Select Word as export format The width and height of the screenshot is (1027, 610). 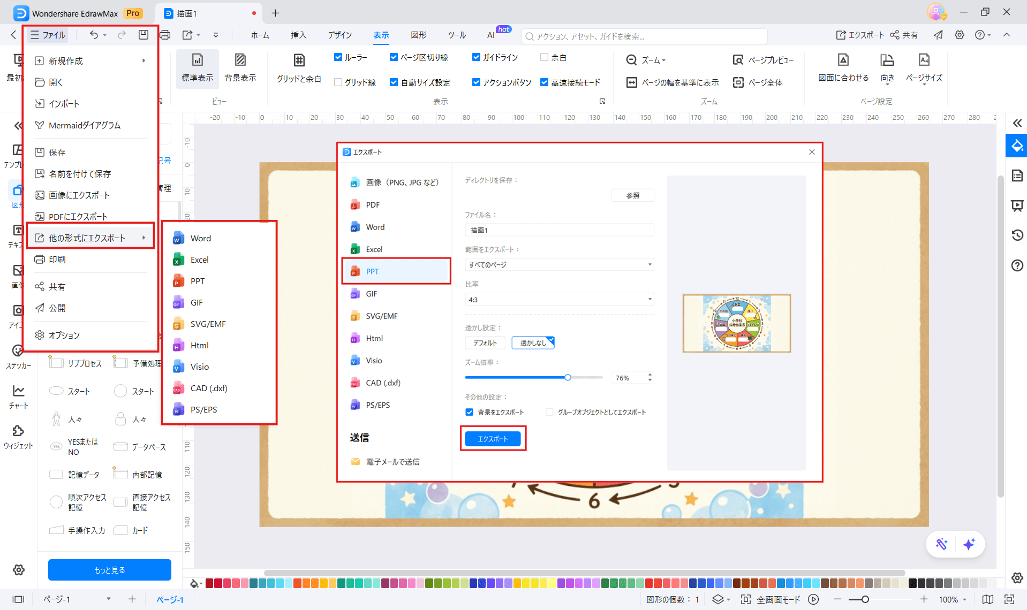click(375, 227)
